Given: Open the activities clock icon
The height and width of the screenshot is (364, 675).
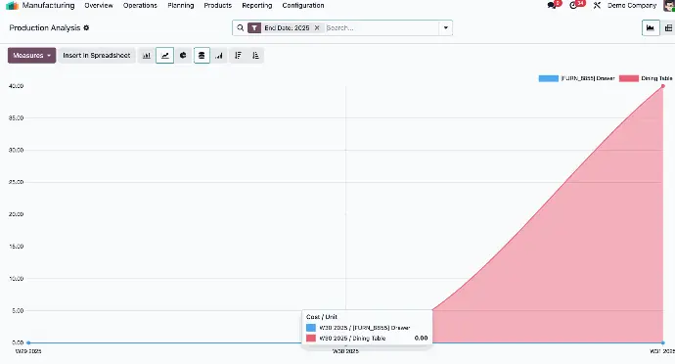Looking at the screenshot, I should click(574, 6).
